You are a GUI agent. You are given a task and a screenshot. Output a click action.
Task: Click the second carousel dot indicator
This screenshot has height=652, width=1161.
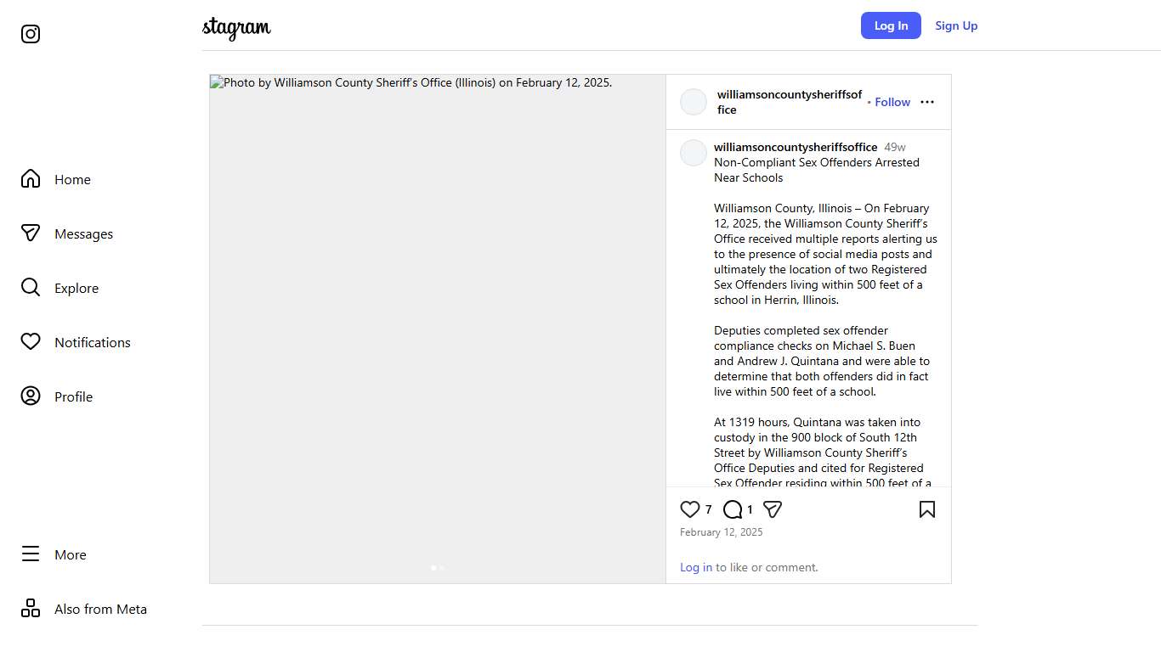(x=442, y=568)
